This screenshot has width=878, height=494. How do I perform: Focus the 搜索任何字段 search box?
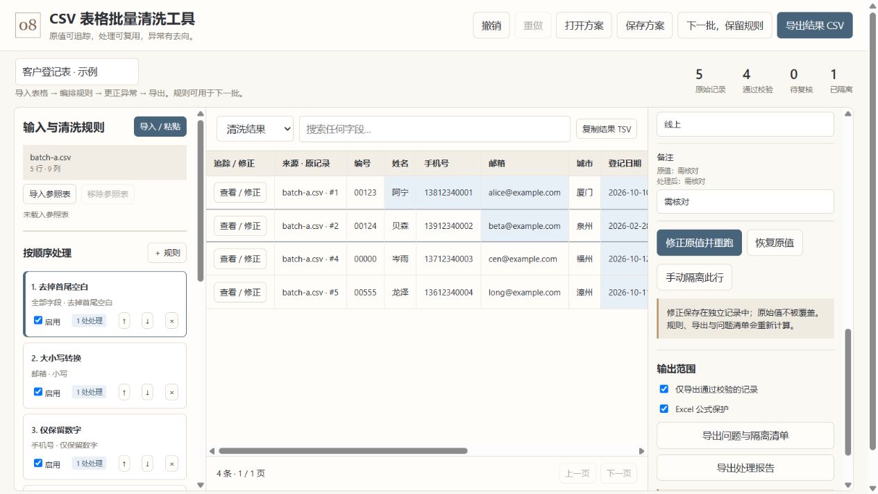[434, 129]
